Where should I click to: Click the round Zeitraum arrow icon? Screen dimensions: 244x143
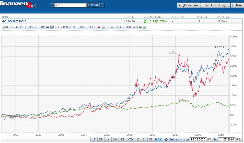[x=166, y=139]
